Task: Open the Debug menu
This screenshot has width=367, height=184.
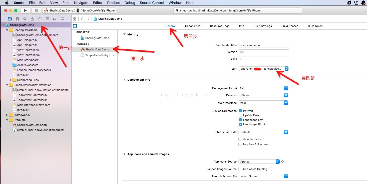Action: (x=130, y=3)
